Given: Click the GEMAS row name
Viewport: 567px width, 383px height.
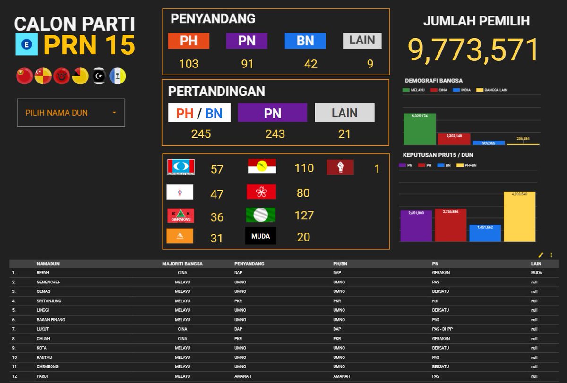Looking at the screenshot, I should 43,291.
